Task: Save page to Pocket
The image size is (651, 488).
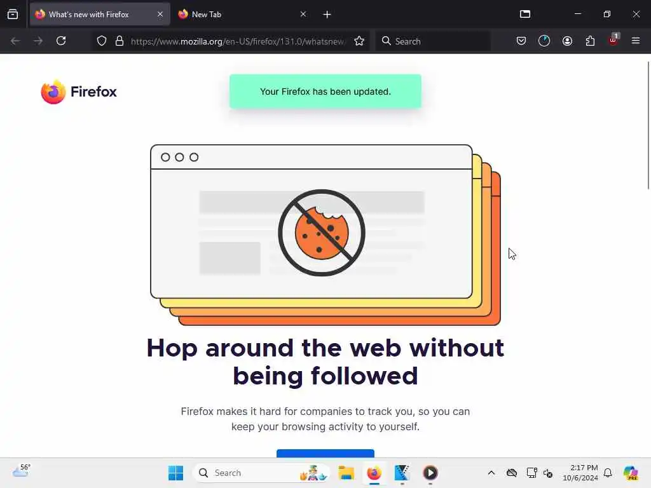Action: tap(521, 41)
